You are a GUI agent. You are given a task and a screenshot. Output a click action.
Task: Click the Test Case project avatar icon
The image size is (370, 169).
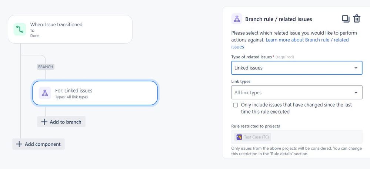[x=239, y=137]
